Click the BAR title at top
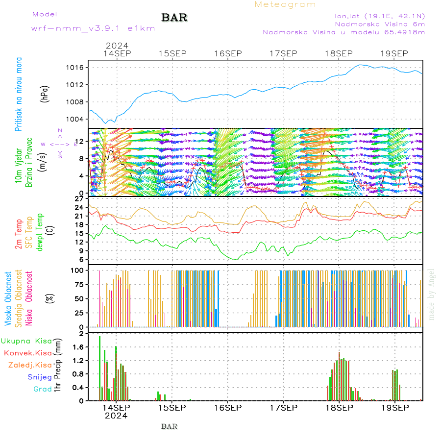This screenshot has width=441, height=441. click(174, 18)
